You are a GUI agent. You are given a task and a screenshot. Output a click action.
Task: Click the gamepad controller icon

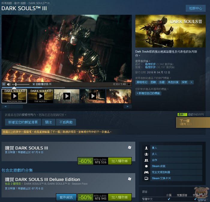146,172
